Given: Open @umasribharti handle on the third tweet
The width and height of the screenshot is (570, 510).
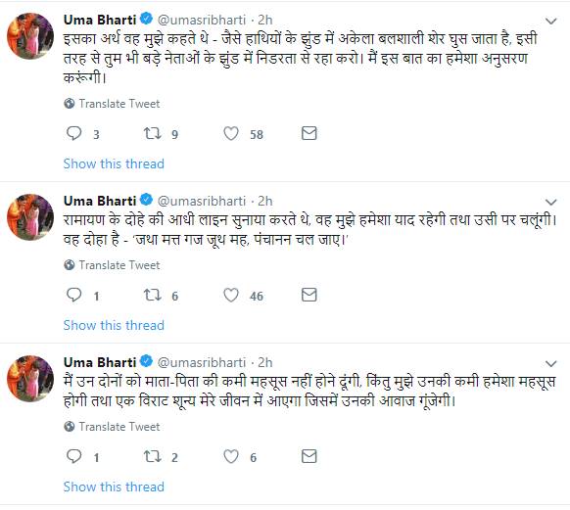Looking at the screenshot, I should [202, 362].
